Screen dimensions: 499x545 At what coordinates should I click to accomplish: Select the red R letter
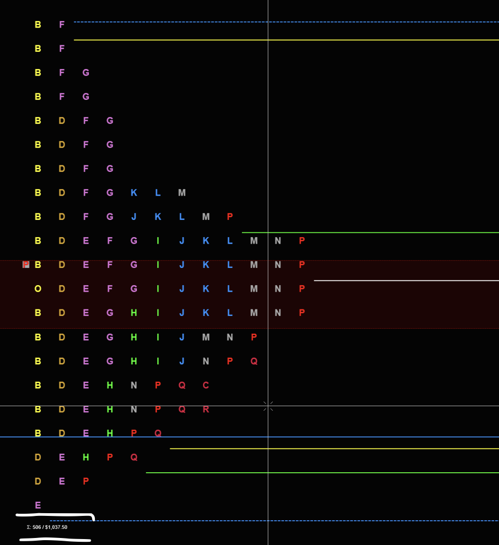pyautogui.click(x=206, y=409)
